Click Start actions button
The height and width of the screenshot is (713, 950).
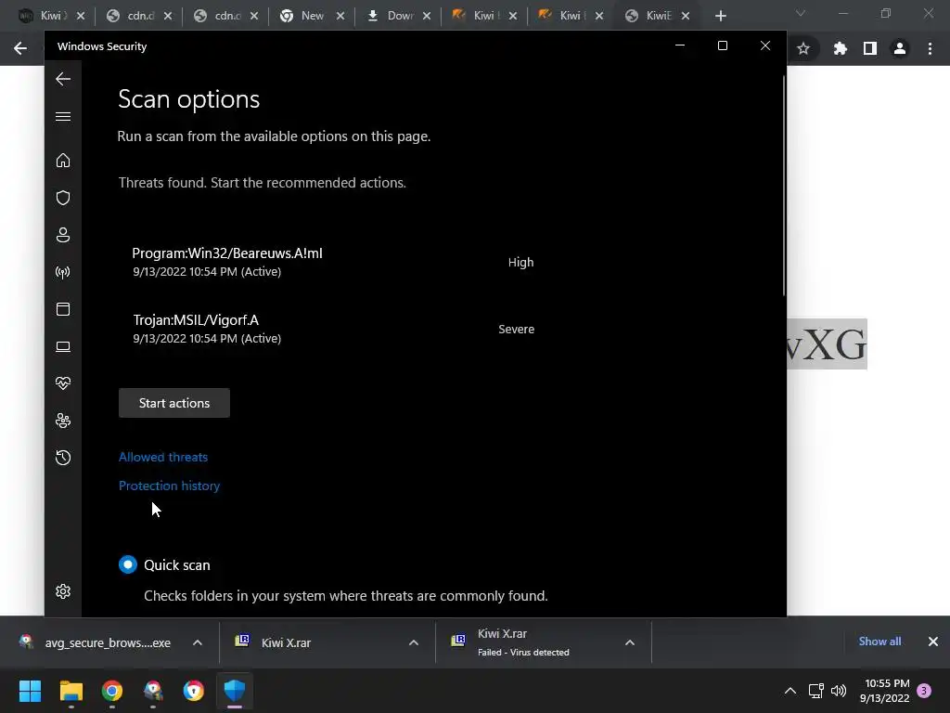tap(173, 403)
